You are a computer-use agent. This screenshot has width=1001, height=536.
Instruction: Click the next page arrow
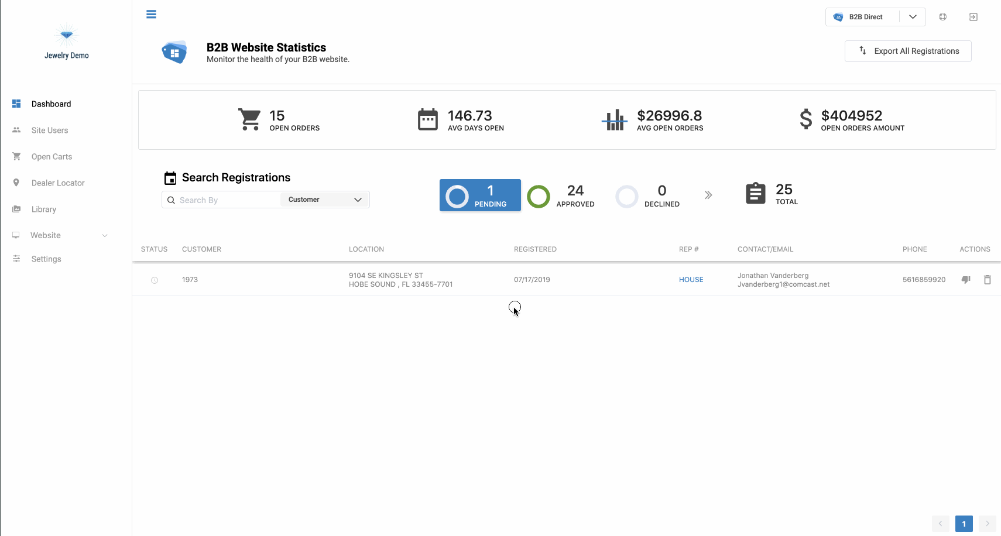988,524
